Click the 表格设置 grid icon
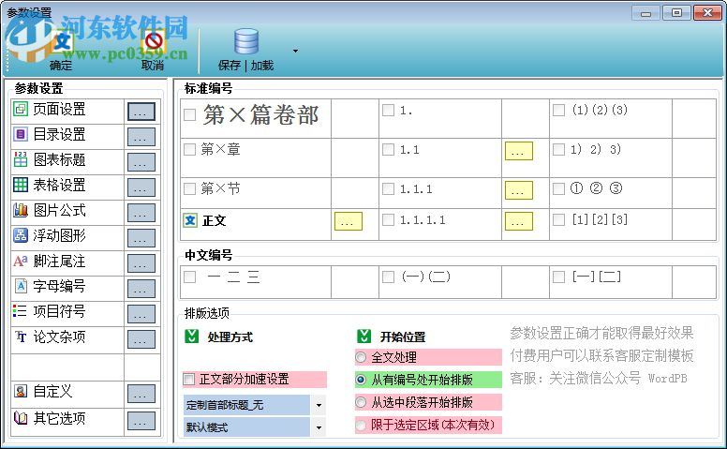This screenshot has height=449, width=727. (21, 185)
